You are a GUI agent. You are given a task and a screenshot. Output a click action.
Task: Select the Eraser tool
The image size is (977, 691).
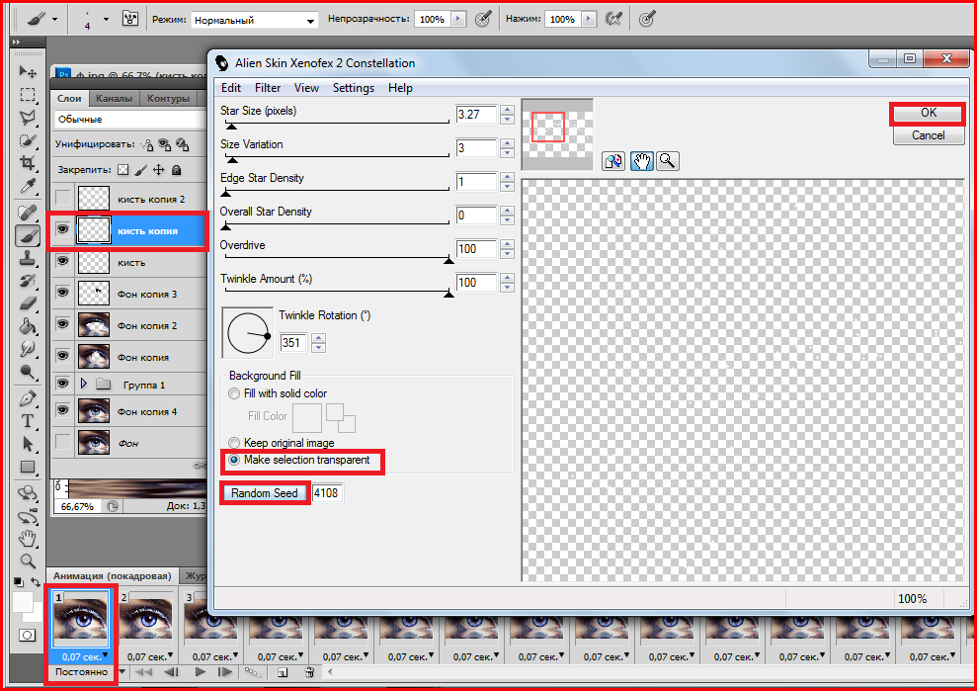point(28,303)
